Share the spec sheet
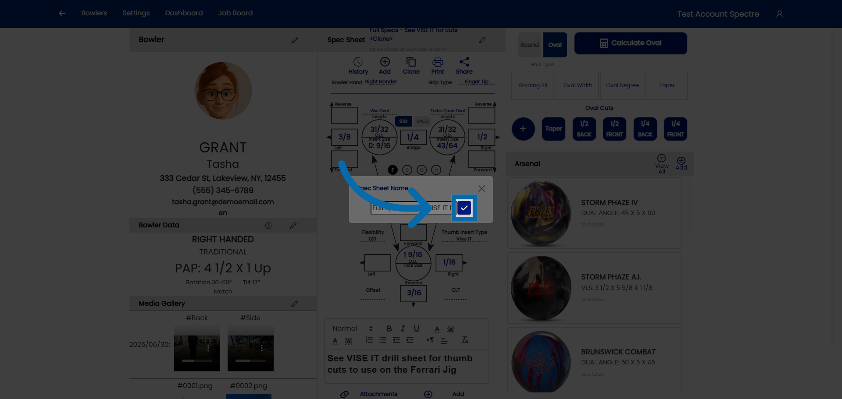This screenshot has height=399, width=842. click(x=464, y=66)
